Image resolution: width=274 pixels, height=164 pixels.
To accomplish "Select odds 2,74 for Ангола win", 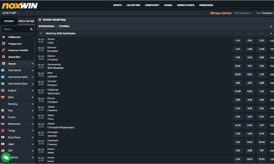I will 238,41.
